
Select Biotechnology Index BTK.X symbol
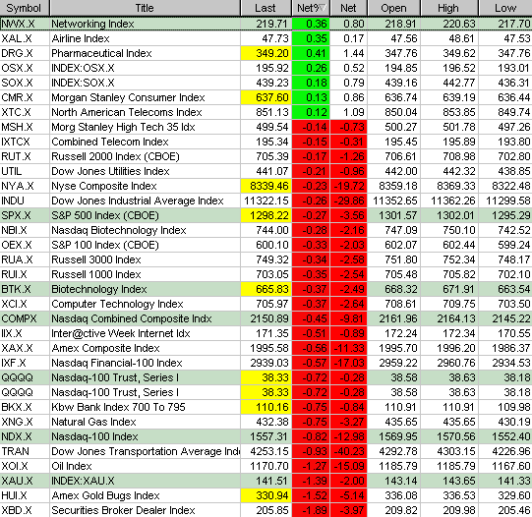16,289
